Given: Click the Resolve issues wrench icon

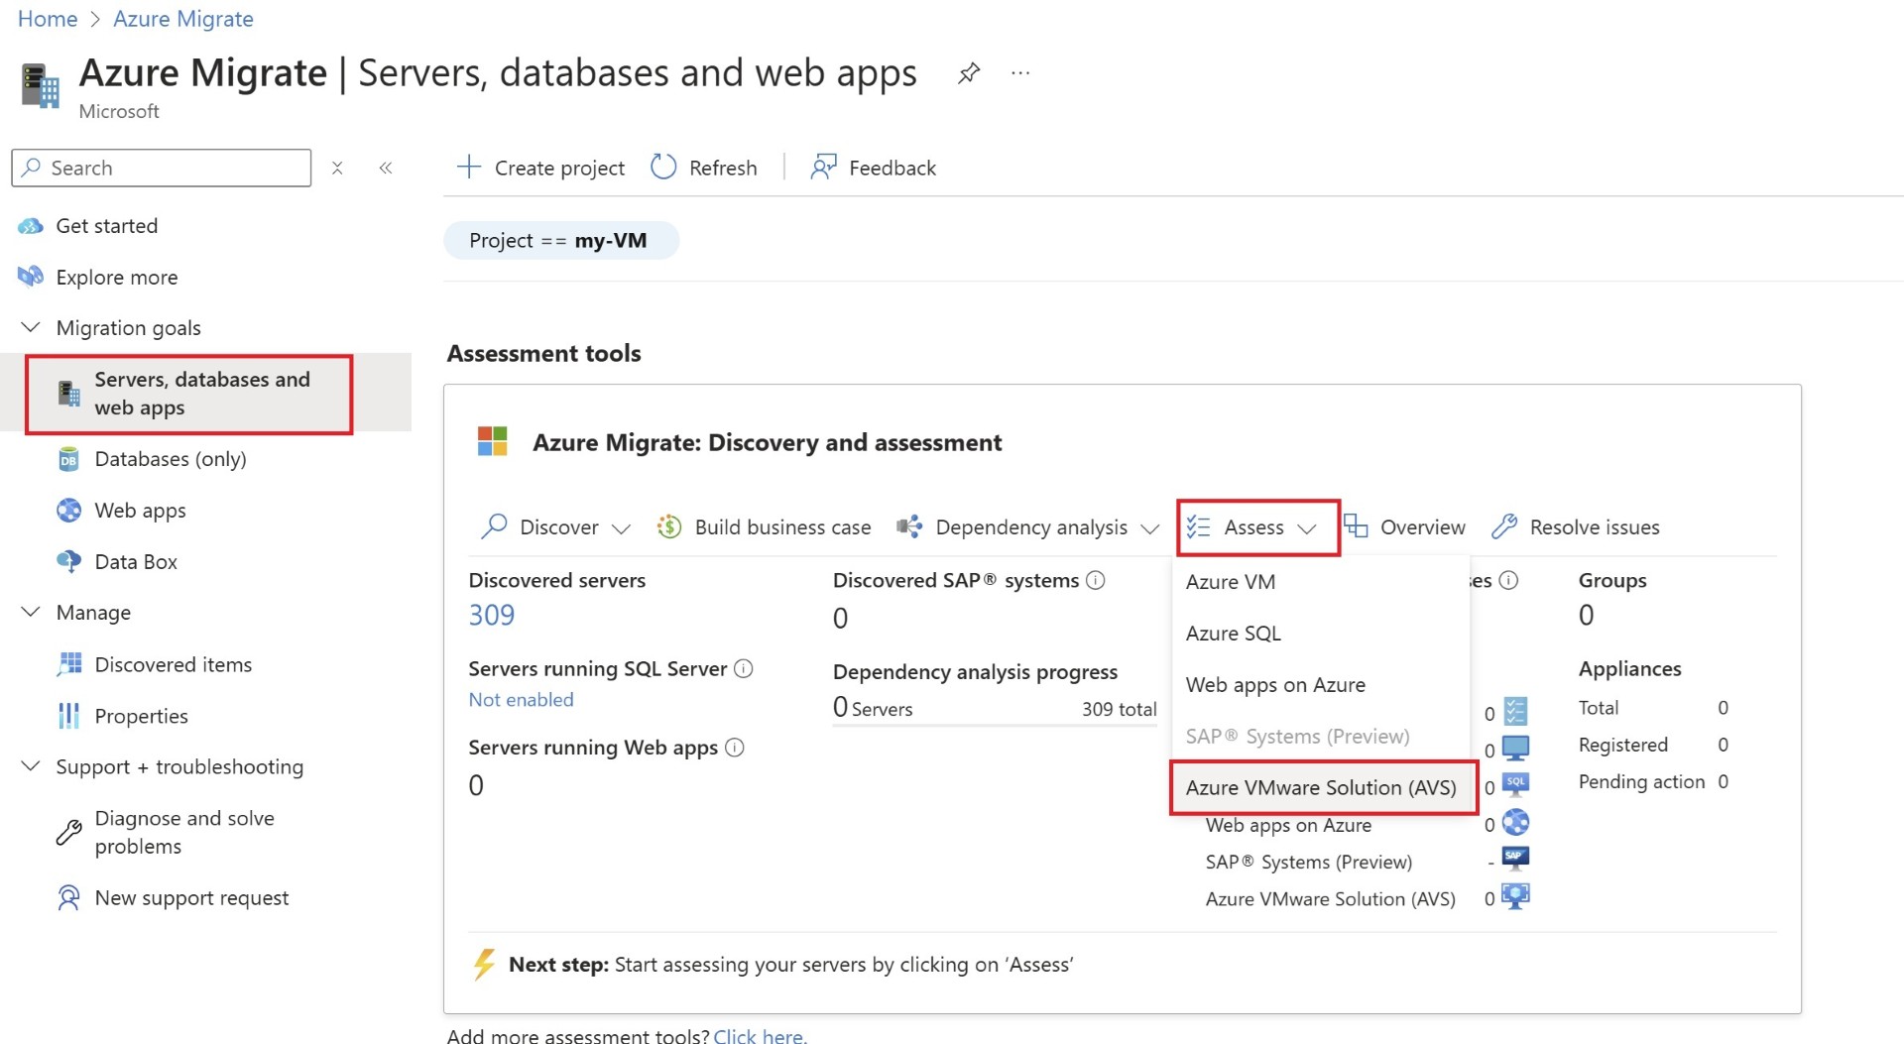Looking at the screenshot, I should tap(1504, 526).
